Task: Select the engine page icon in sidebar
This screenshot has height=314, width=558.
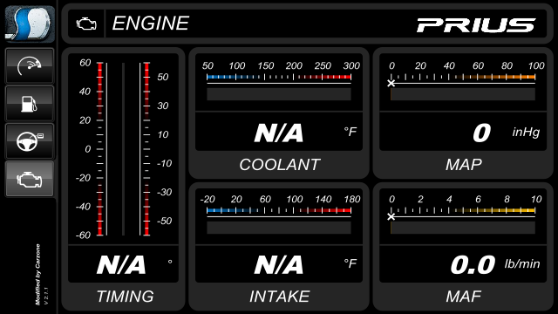Action: point(30,179)
